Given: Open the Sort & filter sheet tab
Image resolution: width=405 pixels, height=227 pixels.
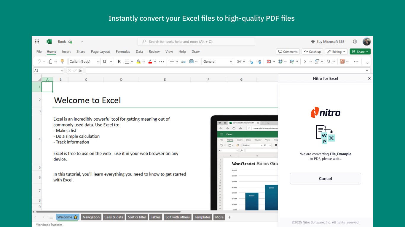Looking at the screenshot, I should coord(137,217).
